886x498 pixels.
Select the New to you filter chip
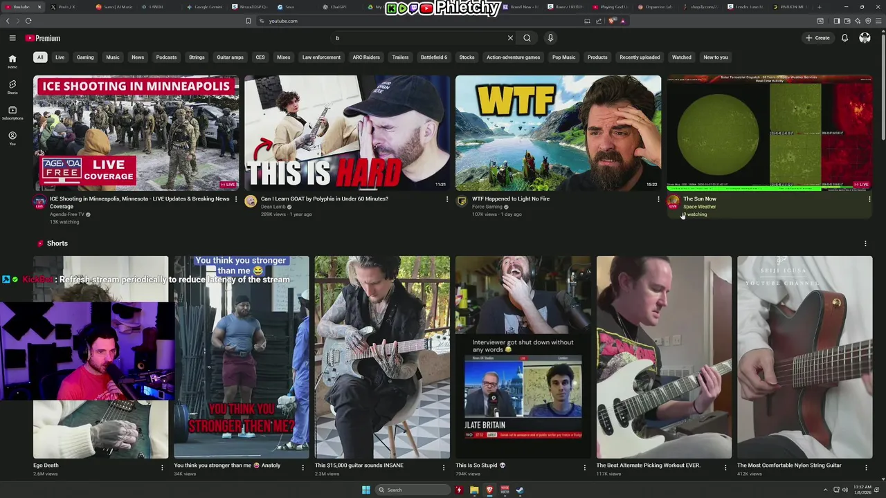click(x=716, y=57)
